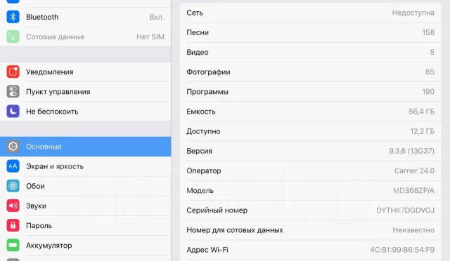
Task: Tap the 'Carrier 24.0' value
Action: (x=414, y=171)
